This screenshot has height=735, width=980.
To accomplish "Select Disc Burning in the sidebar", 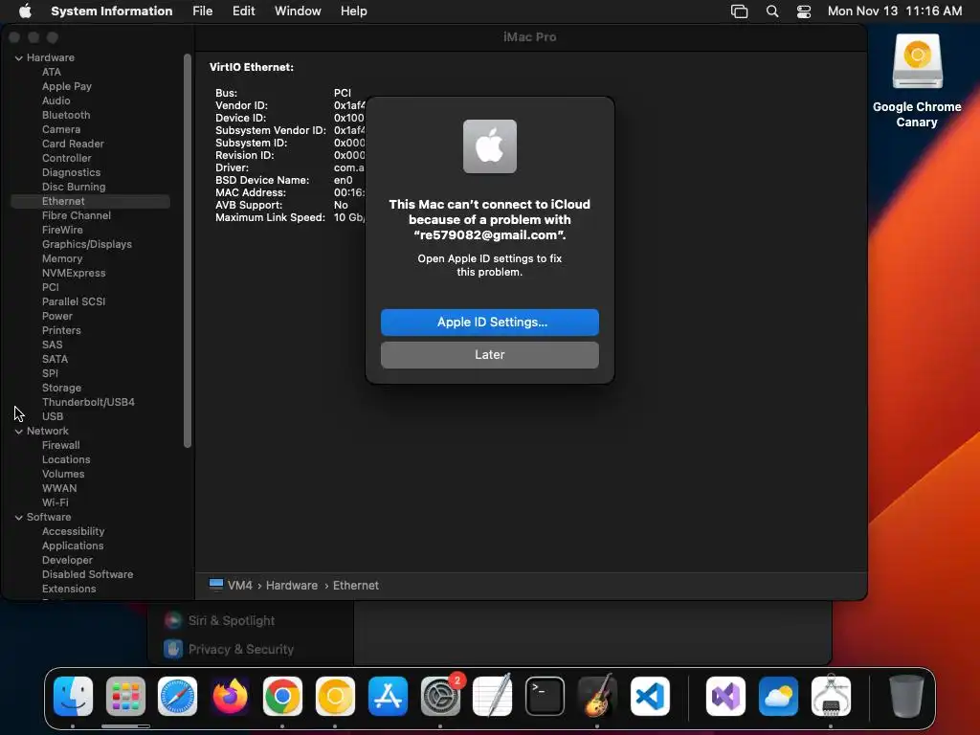I will 73,187.
